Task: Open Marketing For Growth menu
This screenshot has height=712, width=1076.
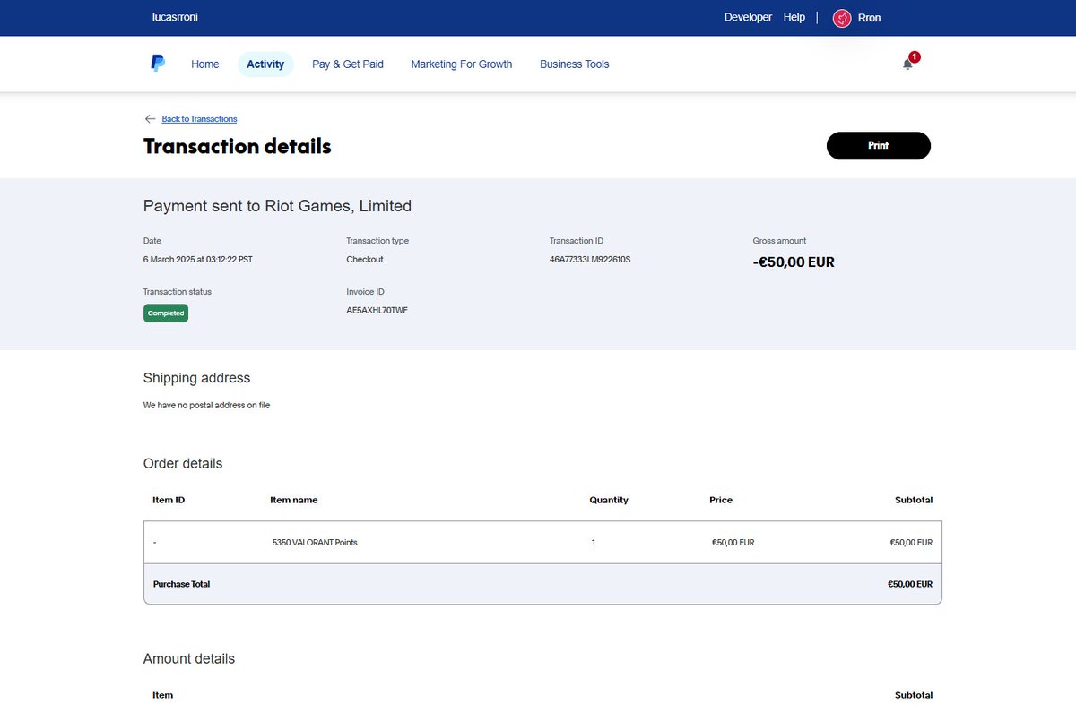Action: (x=462, y=64)
